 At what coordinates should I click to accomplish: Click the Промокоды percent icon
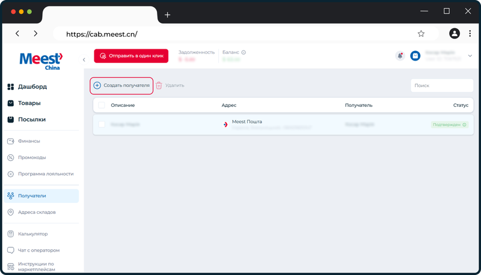click(11, 158)
